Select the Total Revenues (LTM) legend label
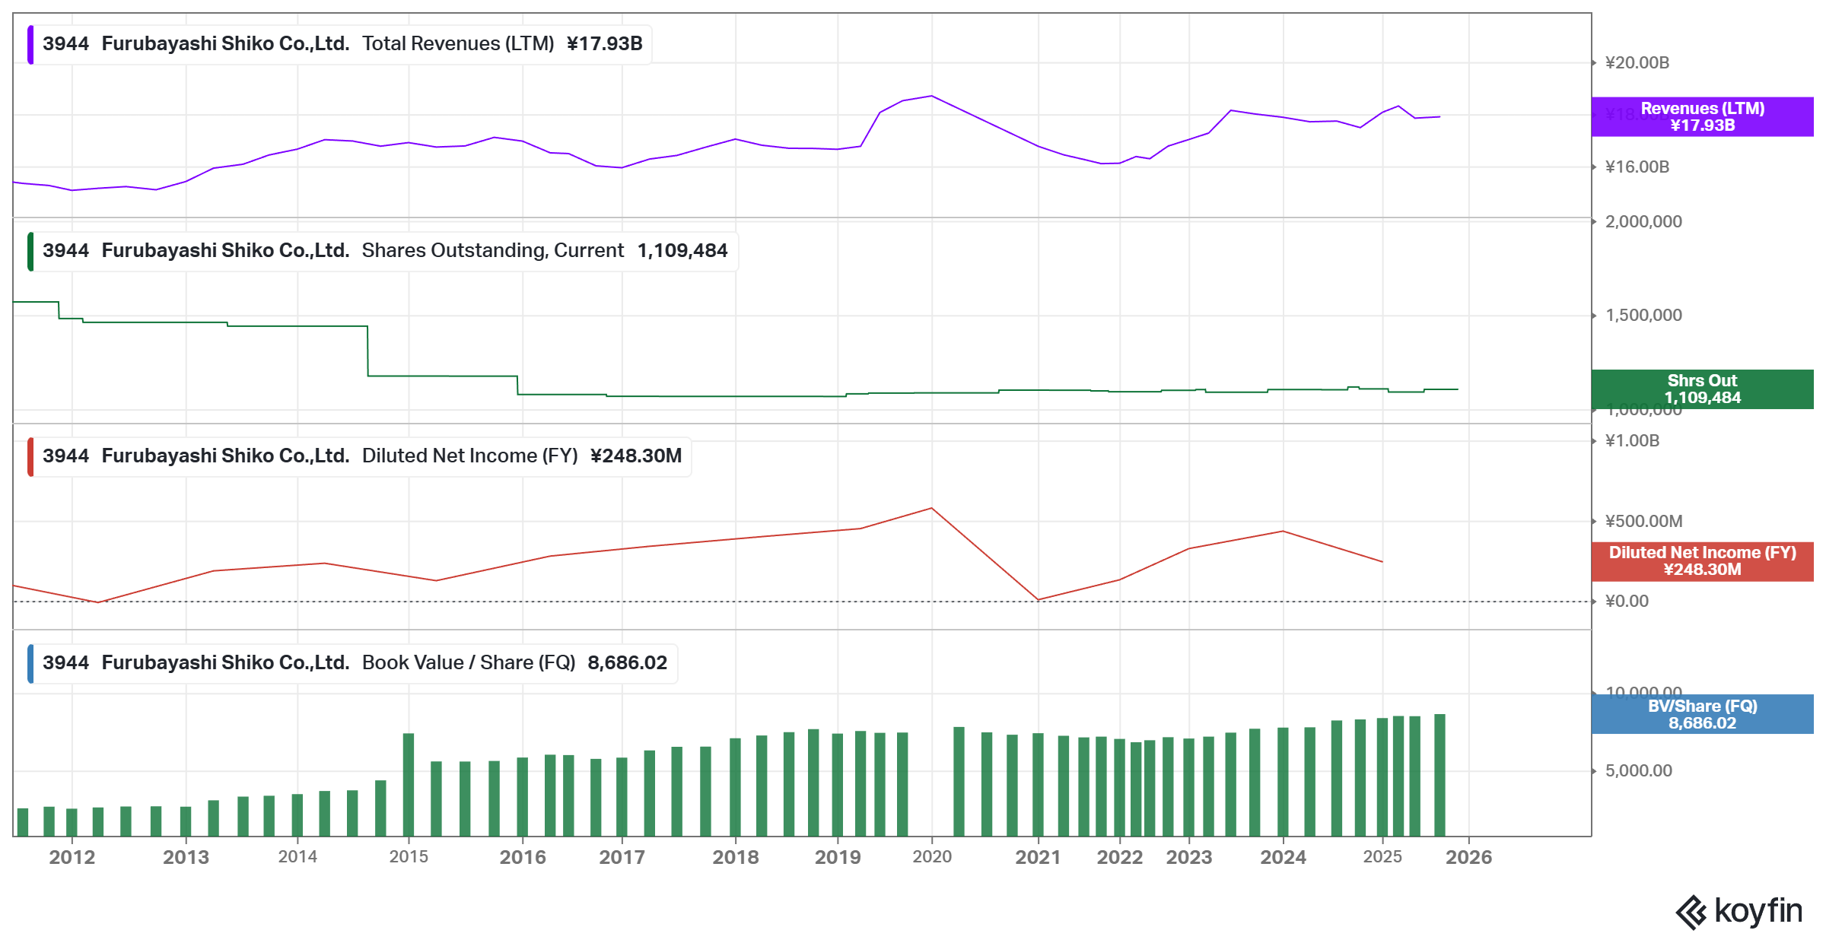The image size is (1826, 943). tap(458, 44)
